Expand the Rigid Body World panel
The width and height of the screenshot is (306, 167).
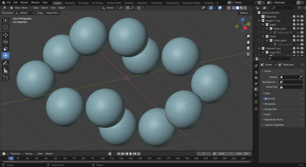coord(273,120)
